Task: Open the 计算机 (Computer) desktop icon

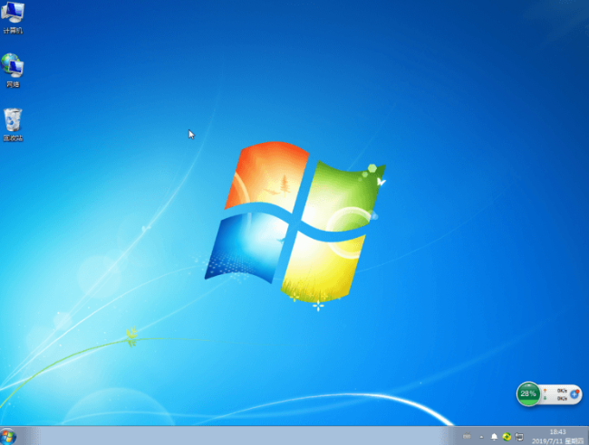Action: (x=13, y=17)
